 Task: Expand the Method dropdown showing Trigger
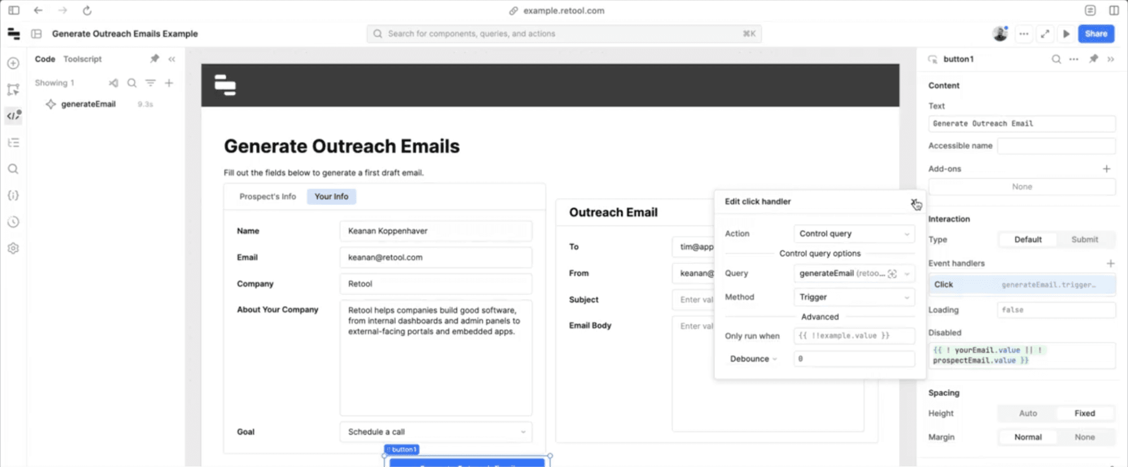[x=853, y=297]
